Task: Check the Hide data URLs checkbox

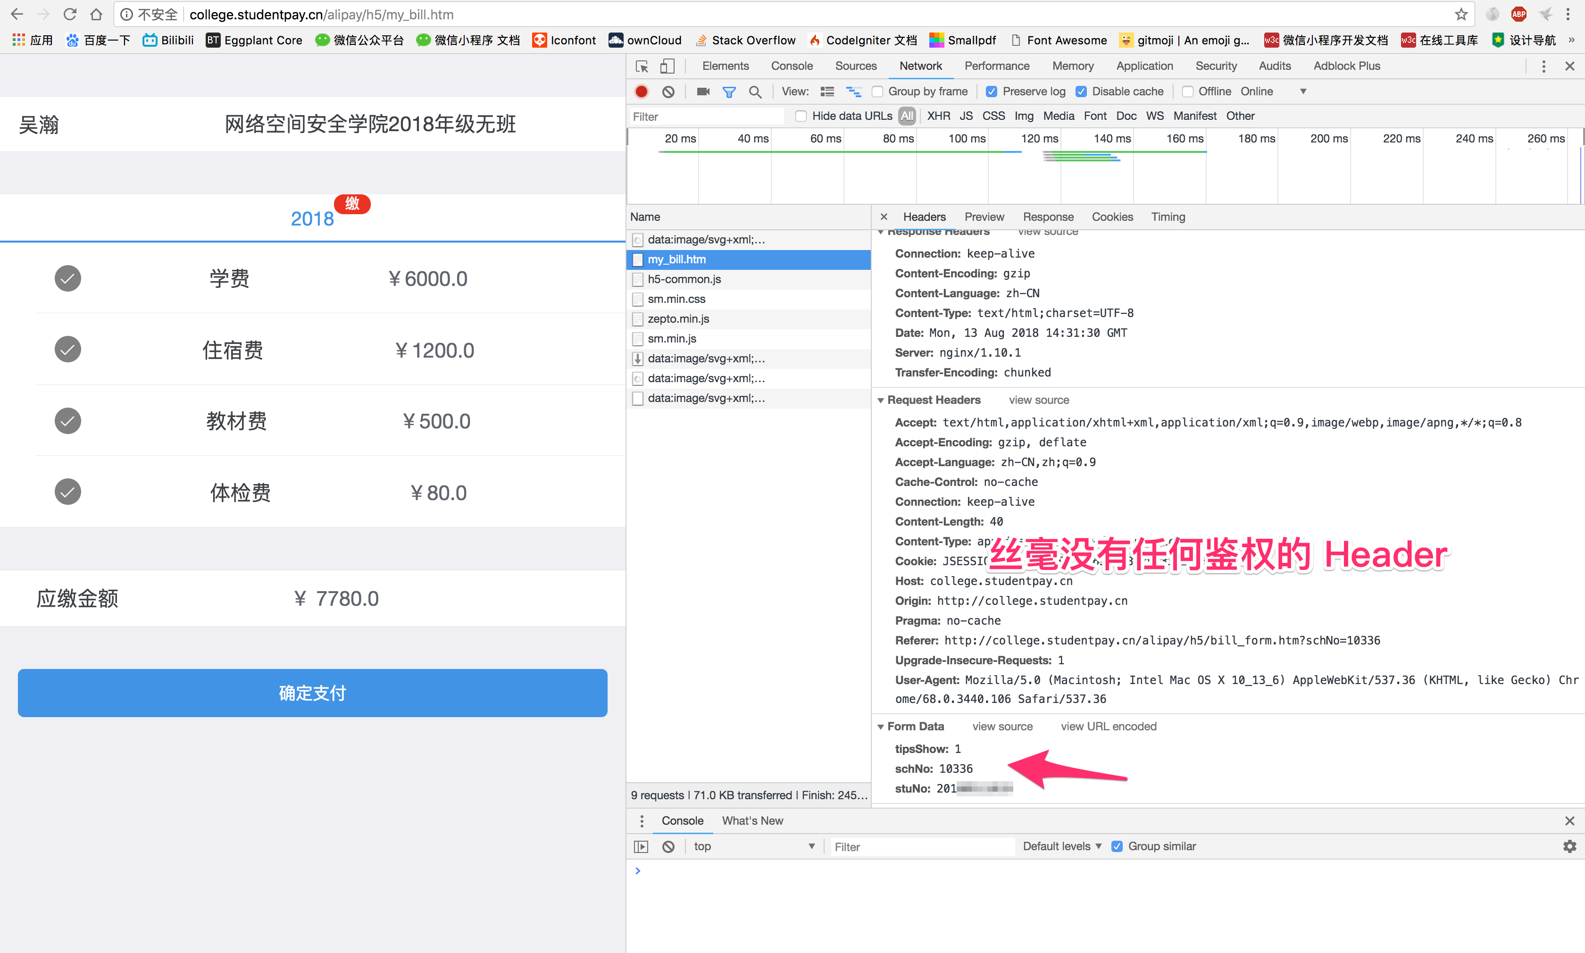Action: coord(801,116)
